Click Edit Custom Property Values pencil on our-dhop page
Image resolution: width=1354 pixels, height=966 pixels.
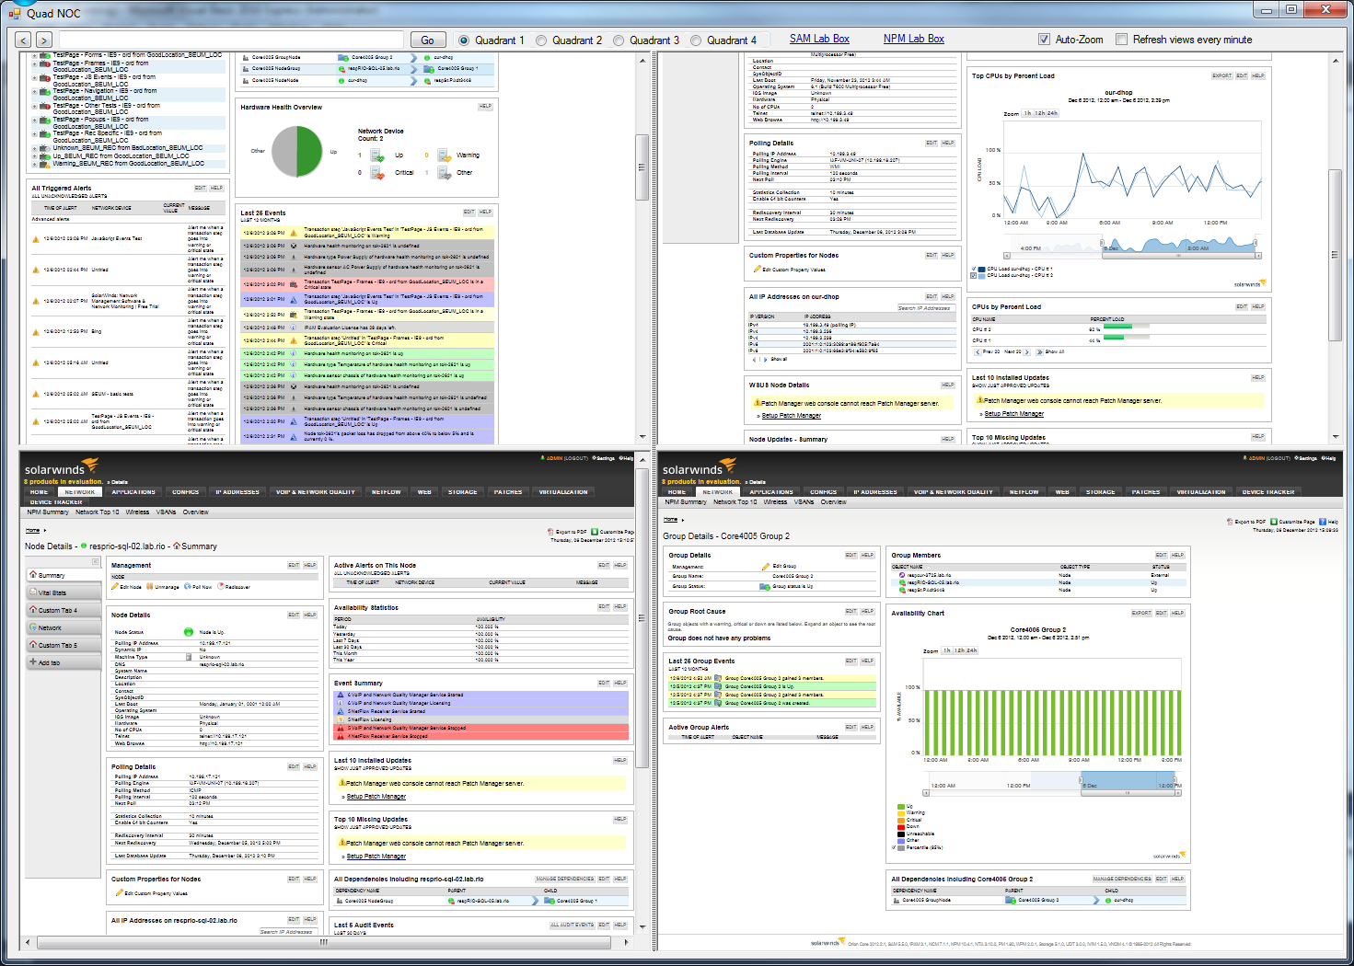tap(757, 270)
